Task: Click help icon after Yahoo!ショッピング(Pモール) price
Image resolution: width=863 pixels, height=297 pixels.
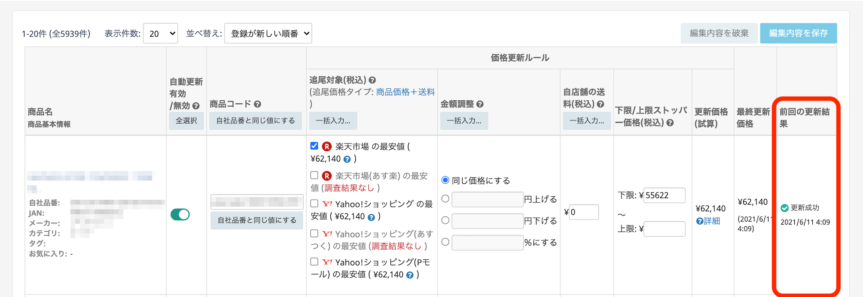Action: coord(410,275)
